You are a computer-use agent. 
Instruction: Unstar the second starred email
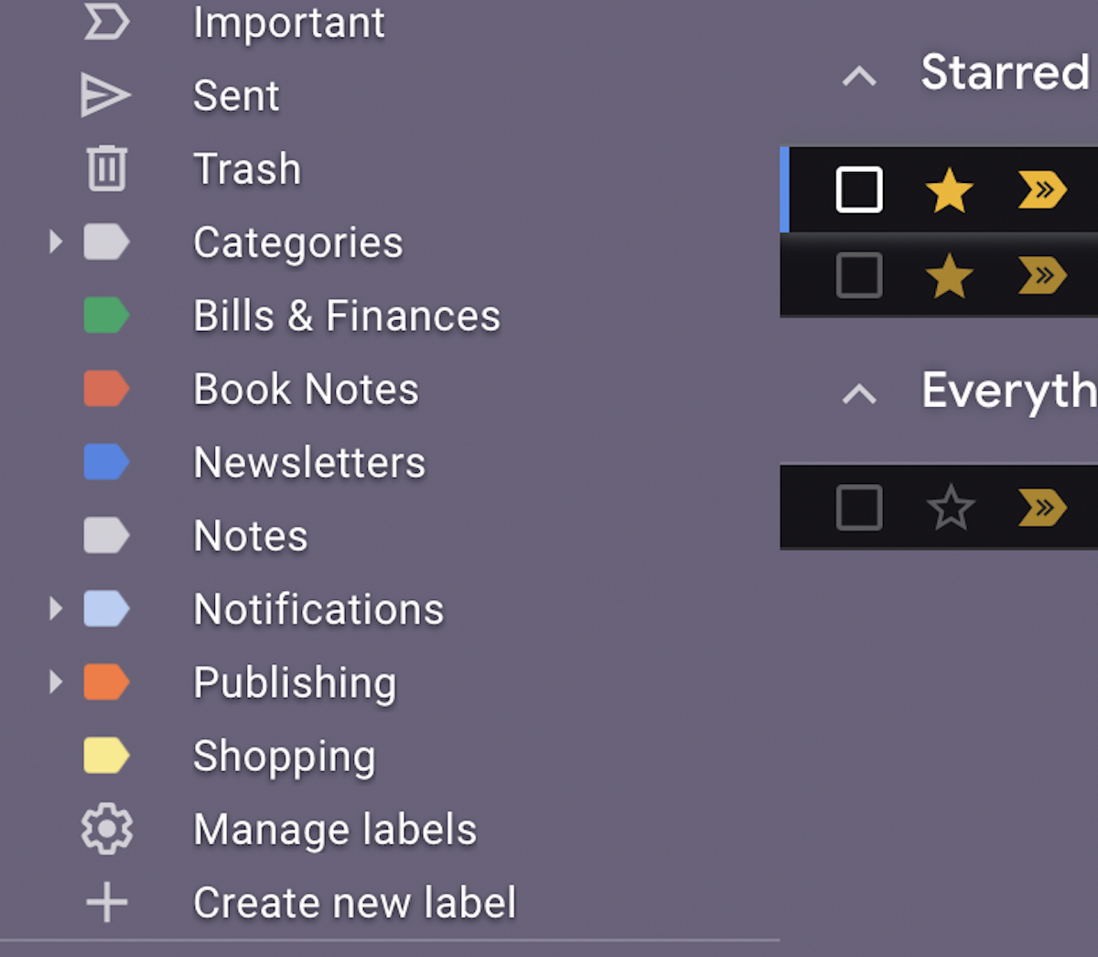coord(950,275)
